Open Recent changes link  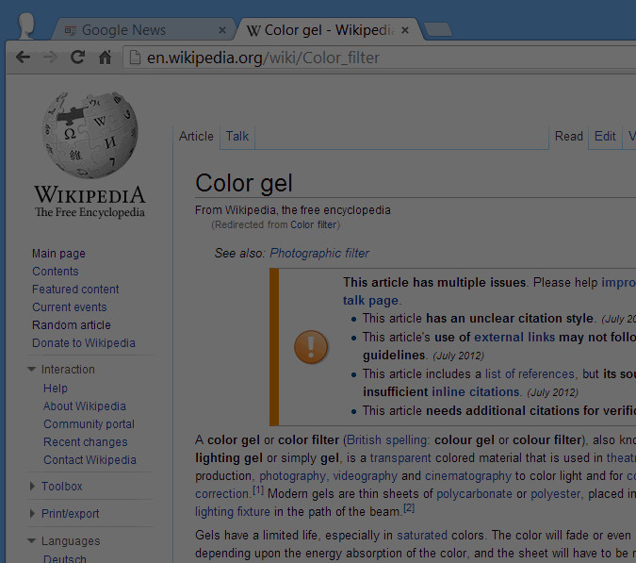(85, 441)
